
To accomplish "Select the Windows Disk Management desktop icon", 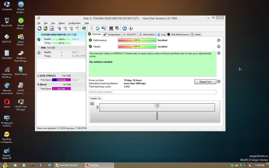I will [x=21, y=56].
